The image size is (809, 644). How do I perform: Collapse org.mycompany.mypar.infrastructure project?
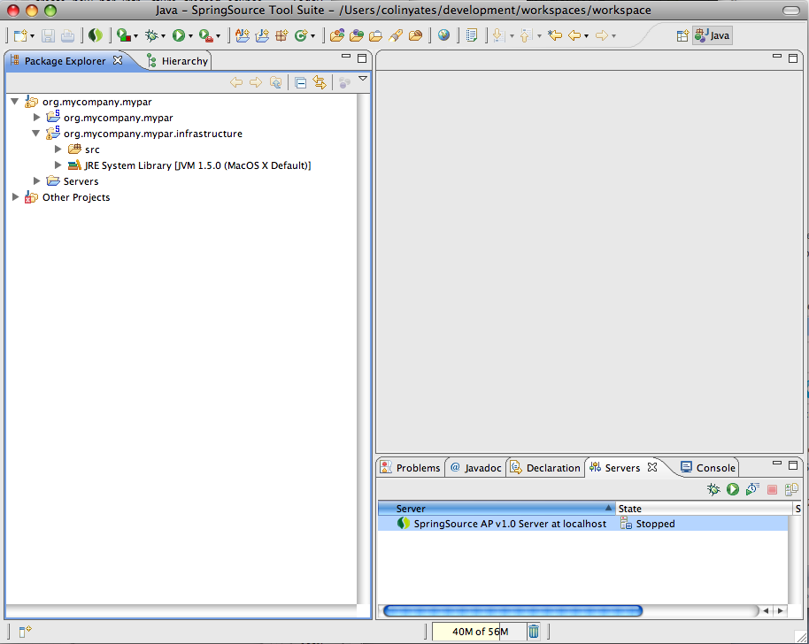pos(36,133)
